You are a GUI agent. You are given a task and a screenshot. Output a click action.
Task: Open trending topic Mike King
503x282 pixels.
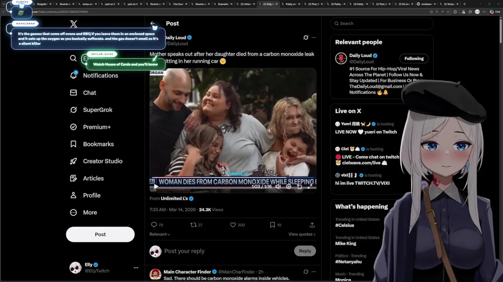coord(346,243)
